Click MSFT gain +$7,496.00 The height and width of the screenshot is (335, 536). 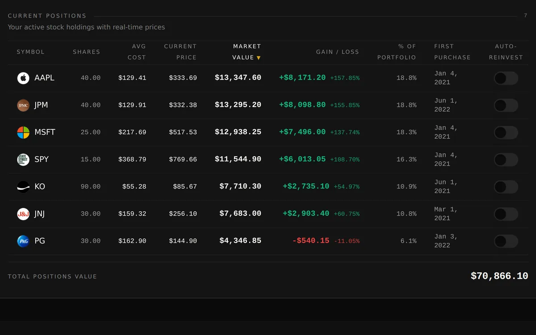[x=302, y=132]
